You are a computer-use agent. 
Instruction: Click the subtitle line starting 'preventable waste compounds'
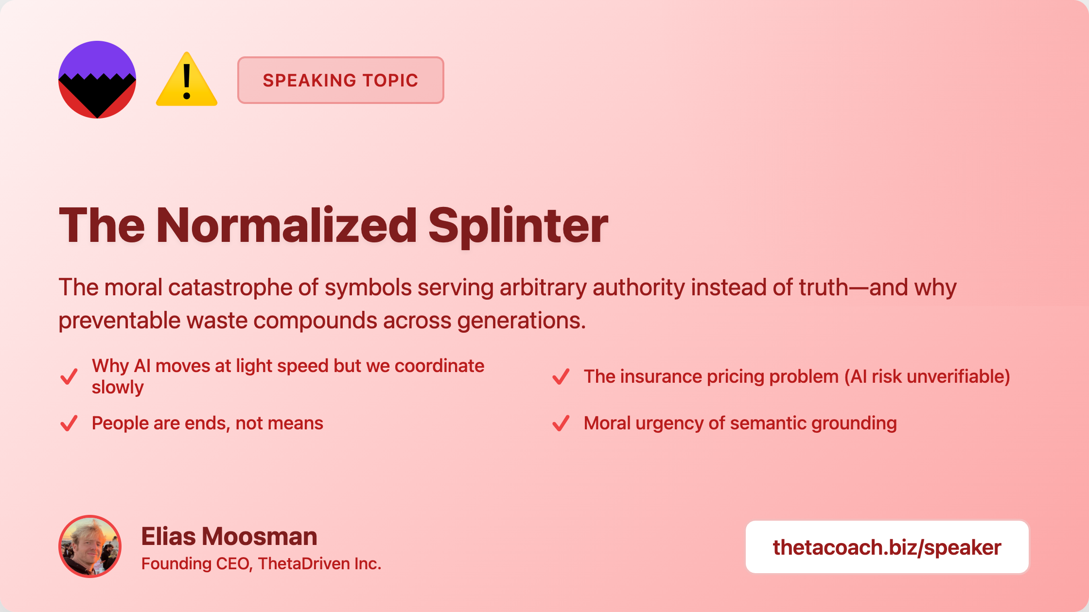point(322,321)
